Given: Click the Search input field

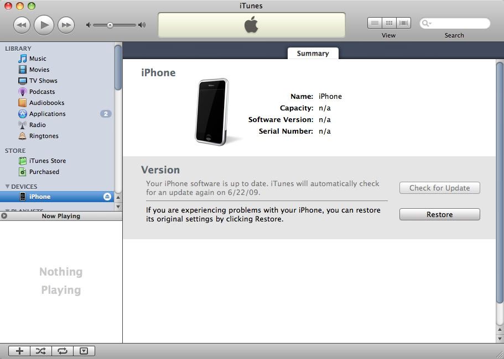Looking at the screenshot, I should [x=455, y=23].
